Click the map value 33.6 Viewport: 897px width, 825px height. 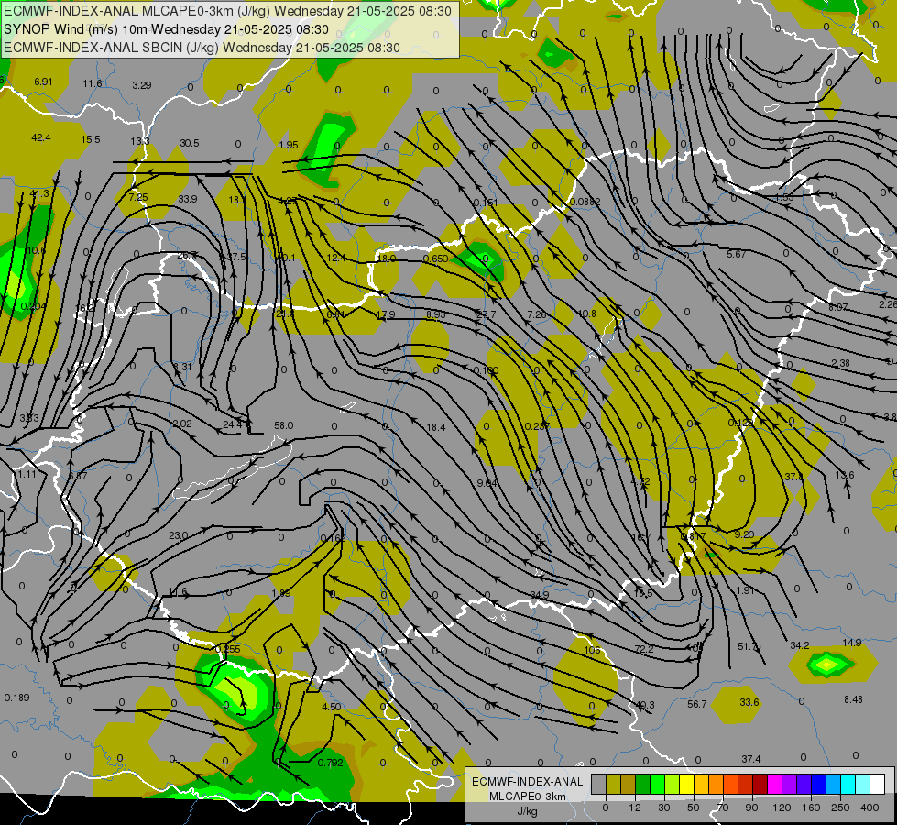pyautogui.click(x=749, y=702)
